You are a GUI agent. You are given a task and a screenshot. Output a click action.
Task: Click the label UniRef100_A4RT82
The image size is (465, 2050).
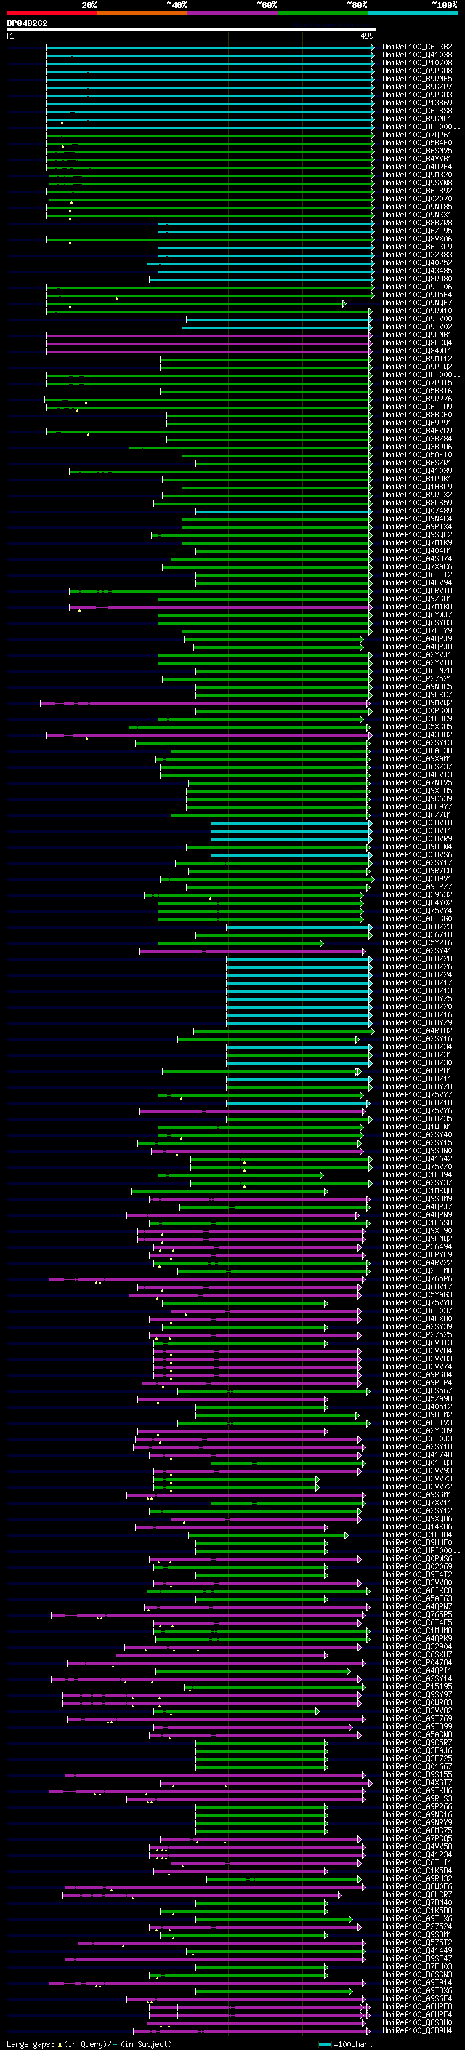[x=417, y=1031]
